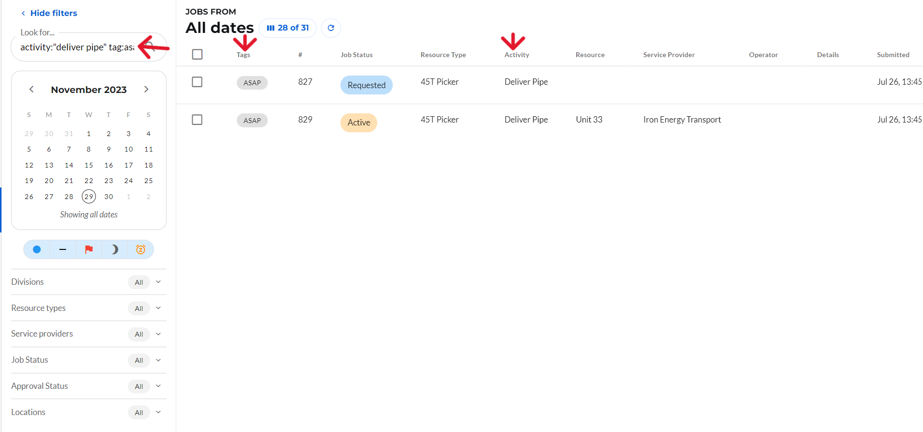Screen dimensions: 923x432
Task: Click Hide filters link
Action: coord(49,13)
